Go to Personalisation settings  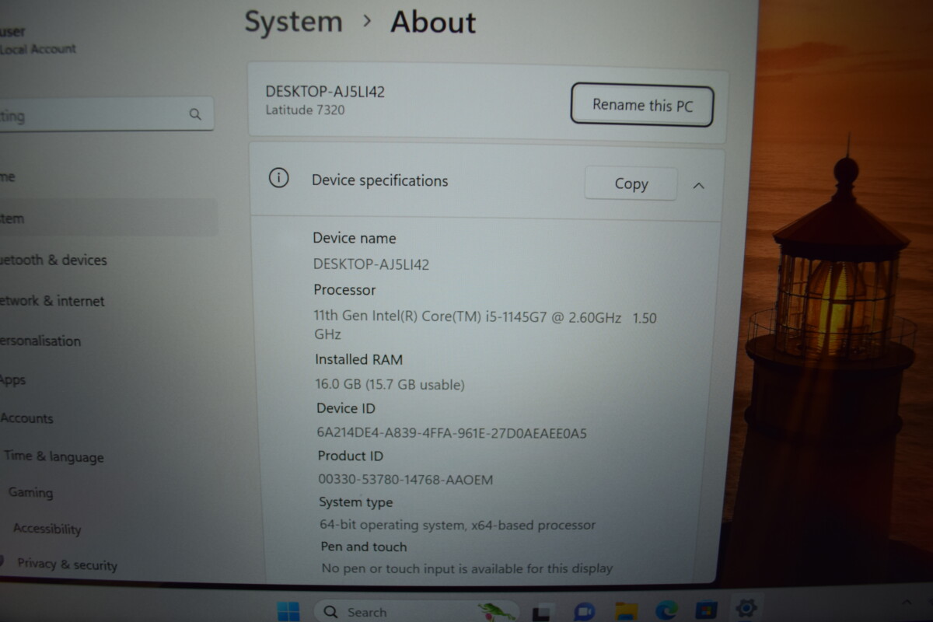pos(40,341)
